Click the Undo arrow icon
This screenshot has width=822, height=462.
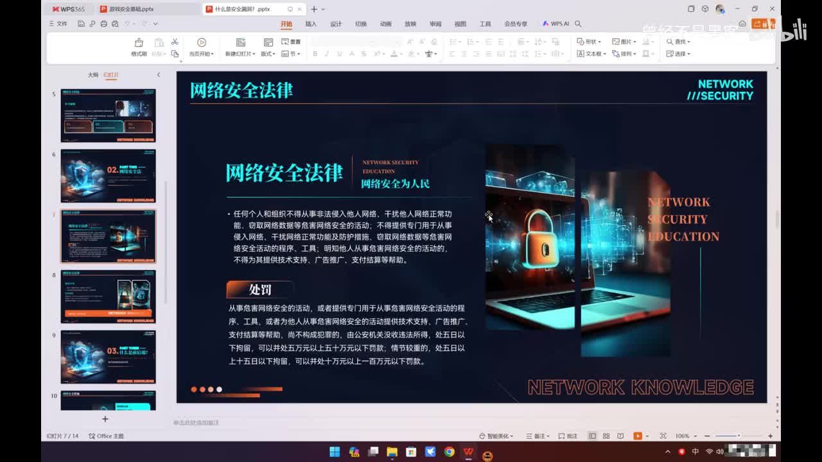tap(127, 24)
